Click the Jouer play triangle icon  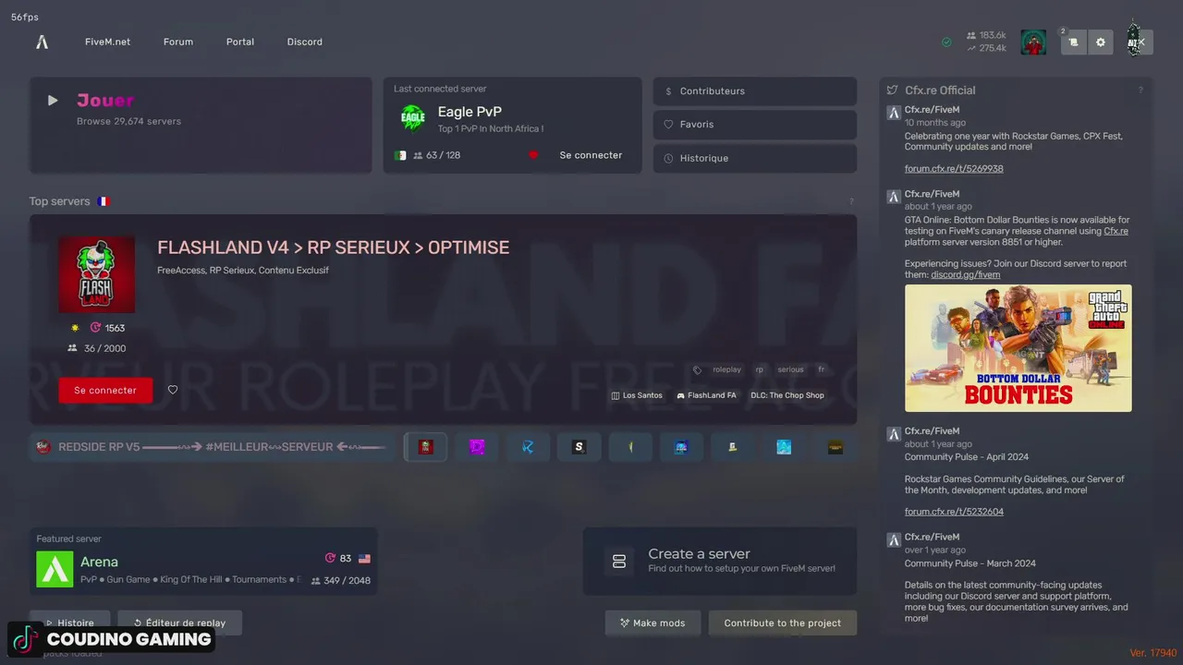(x=53, y=101)
